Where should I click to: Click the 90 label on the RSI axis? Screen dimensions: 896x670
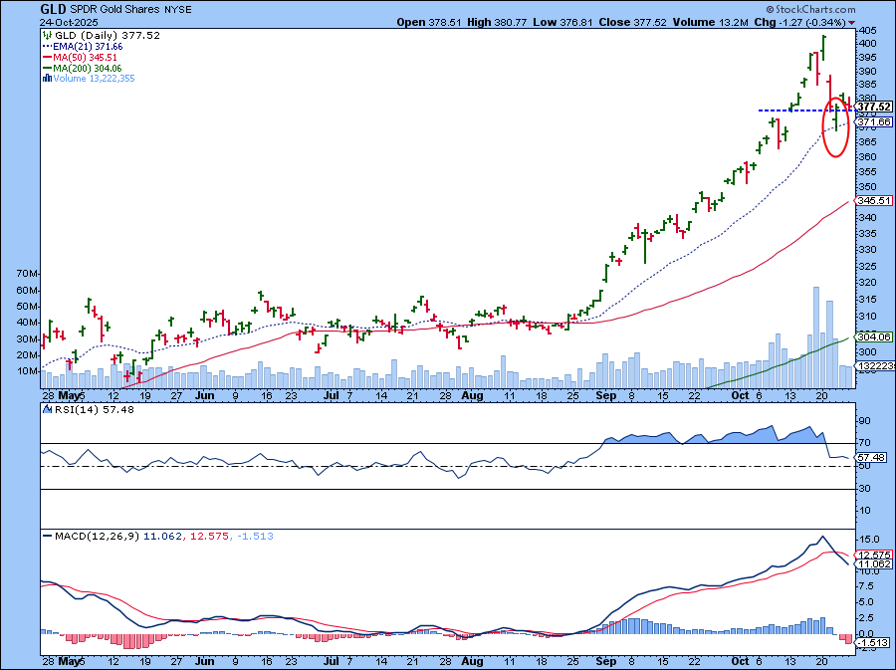click(864, 421)
